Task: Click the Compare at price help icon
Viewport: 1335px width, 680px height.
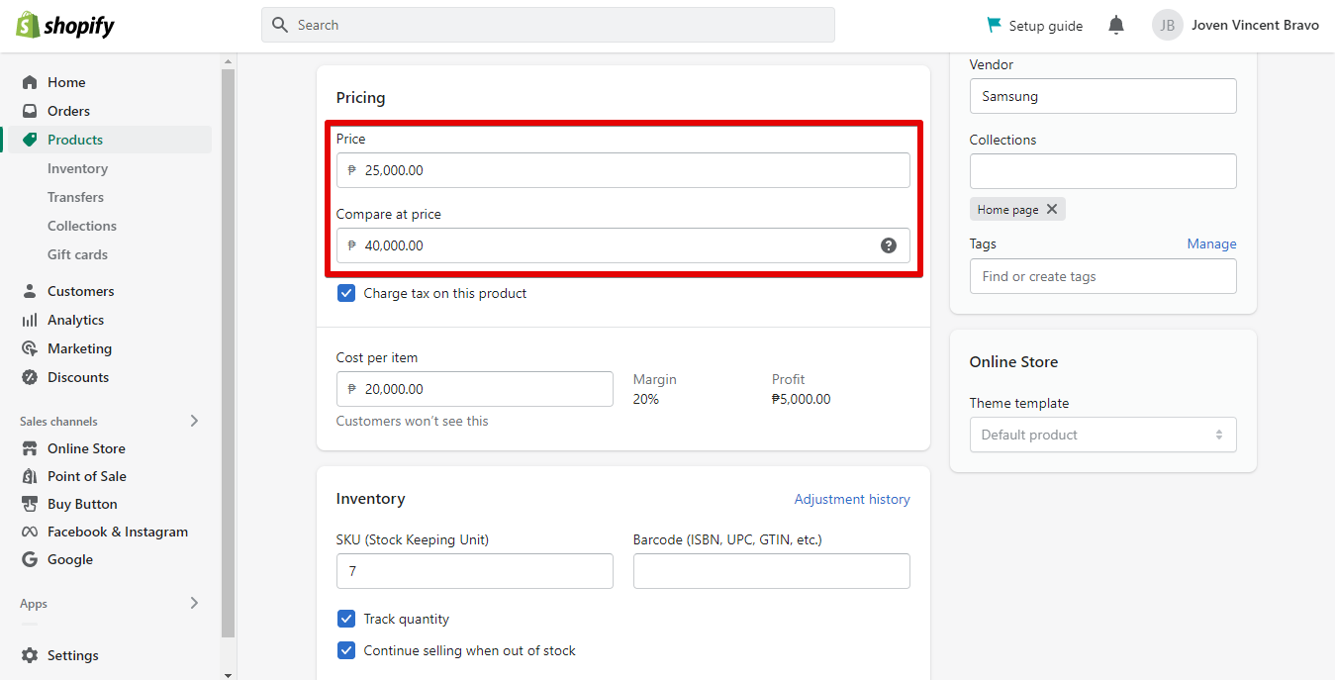Action: pos(889,245)
